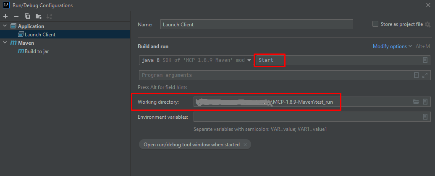Remove the Open run/debug tool window tag
435x176 pixels.
coord(245,145)
